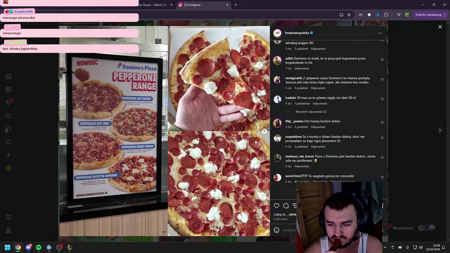Screen dimensions: 450x253
Task: Close the Instagram post overlay
Action: pos(440,27)
